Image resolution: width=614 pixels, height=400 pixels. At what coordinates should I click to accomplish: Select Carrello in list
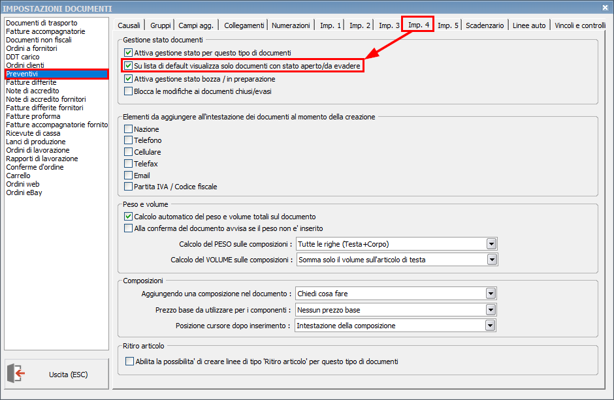56,176
